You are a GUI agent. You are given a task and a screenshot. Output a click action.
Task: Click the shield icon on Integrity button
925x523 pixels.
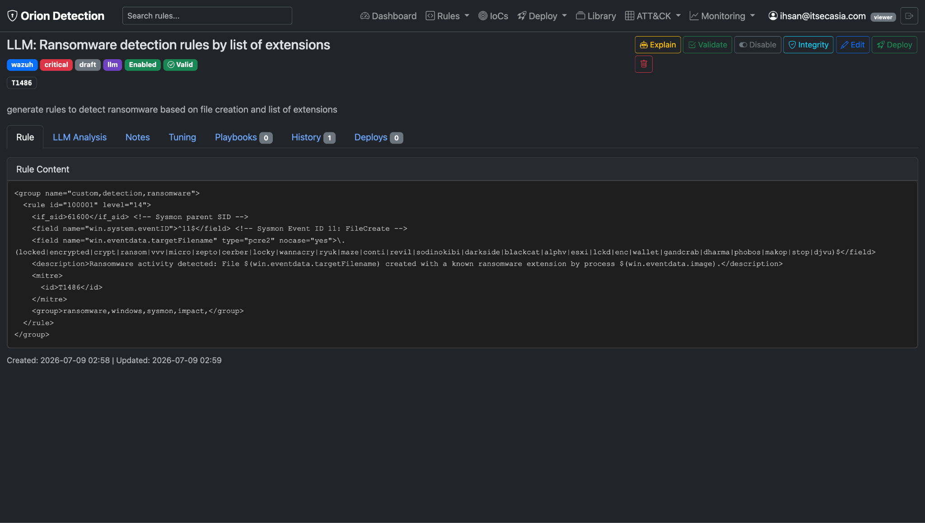pyautogui.click(x=792, y=45)
